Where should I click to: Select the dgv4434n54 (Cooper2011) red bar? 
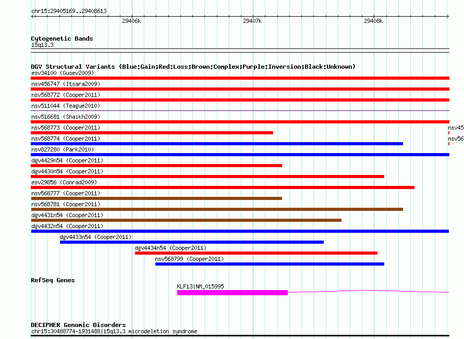tap(257, 253)
